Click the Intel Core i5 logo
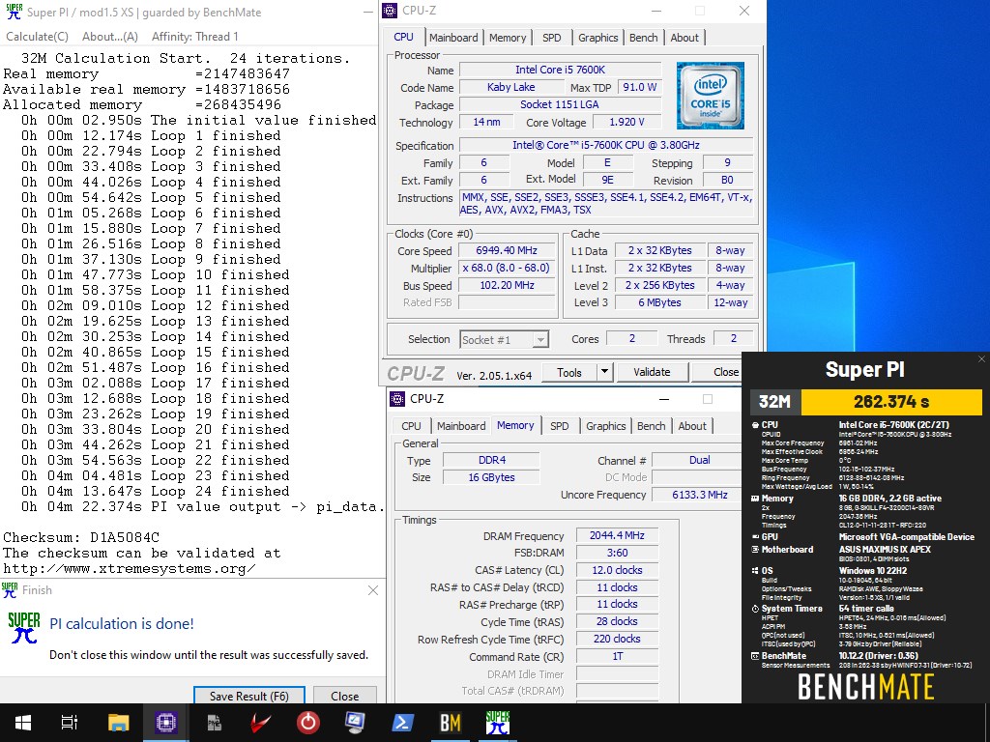This screenshot has width=990, height=742. 711,96
